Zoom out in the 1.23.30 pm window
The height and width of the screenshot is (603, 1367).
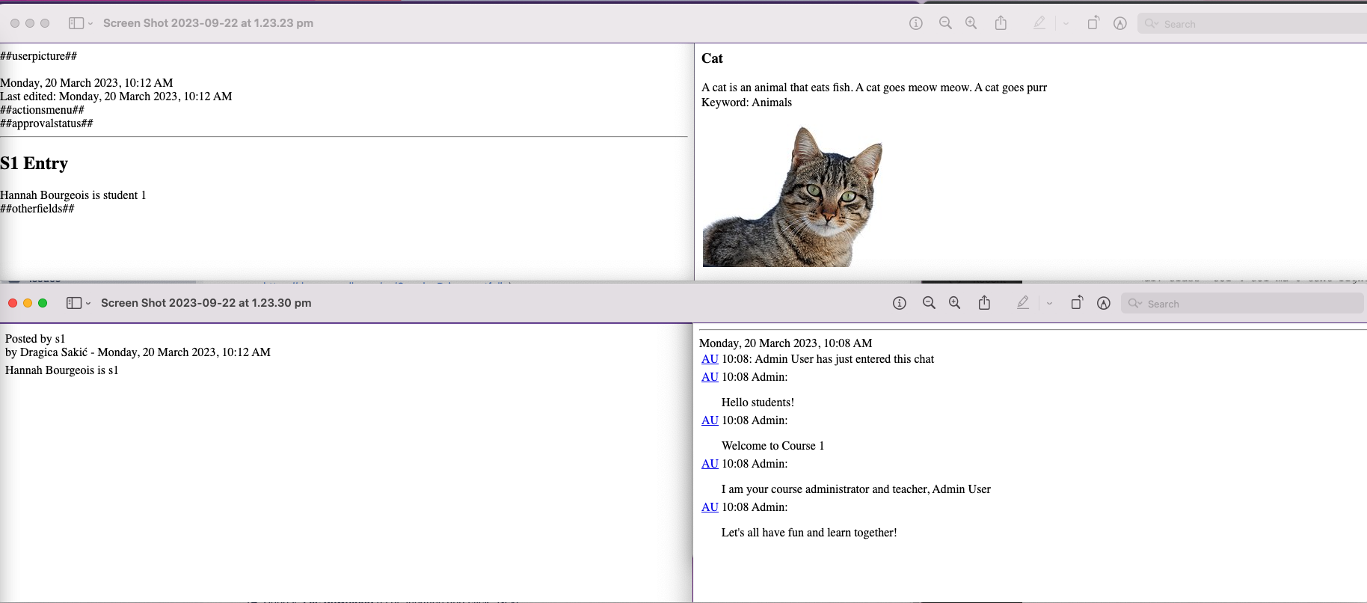[929, 303]
